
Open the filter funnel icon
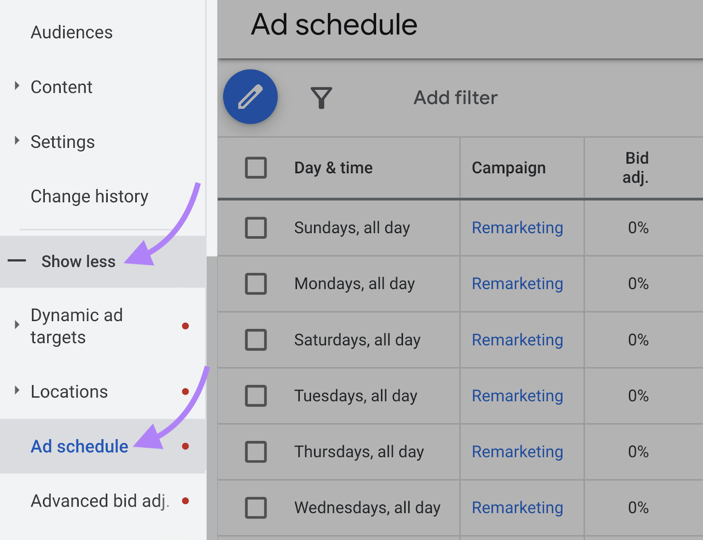pos(322,97)
